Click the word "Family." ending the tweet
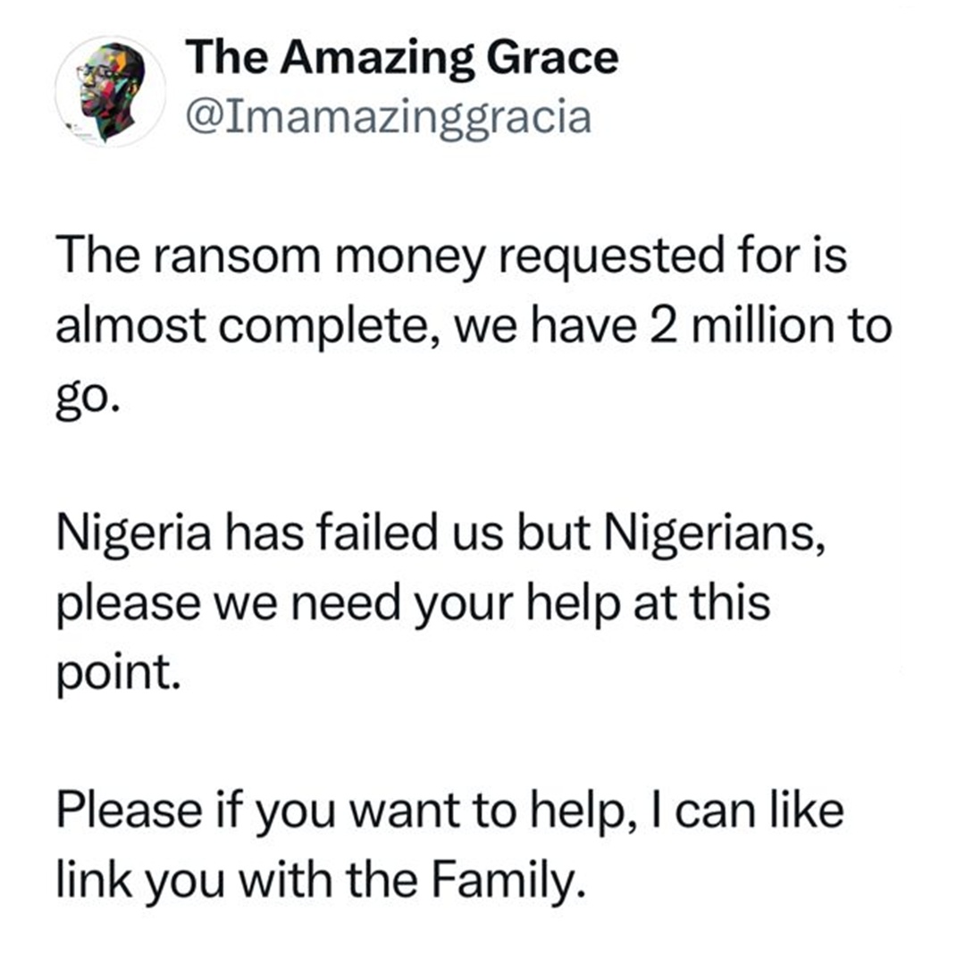Image resolution: width=965 pixels, height=965 pixels. point(506,881)
